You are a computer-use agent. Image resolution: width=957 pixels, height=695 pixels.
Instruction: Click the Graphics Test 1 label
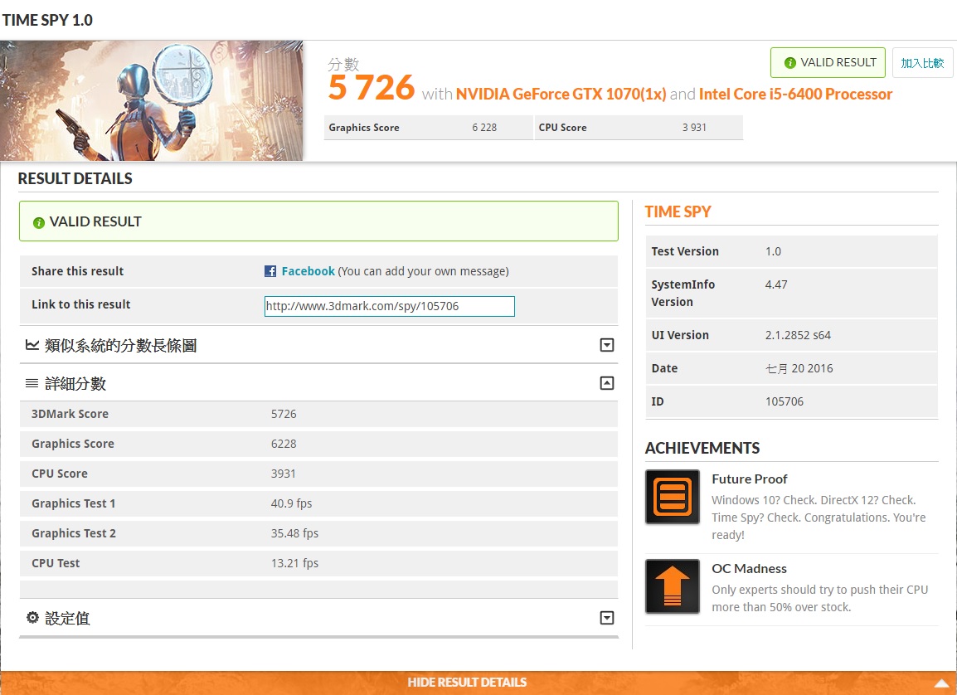(x=73, y=503)
